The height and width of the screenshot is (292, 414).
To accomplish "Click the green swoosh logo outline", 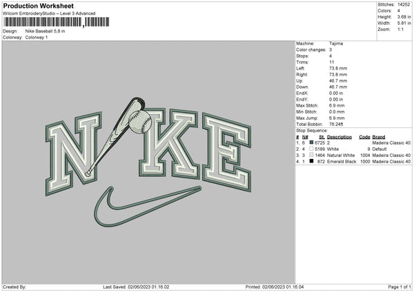I will coord(148,207).
